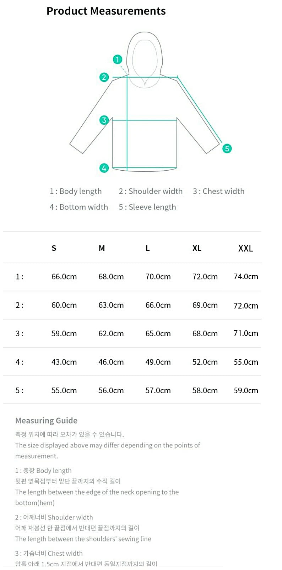Select the 71.0cm XXL chest width cell
This screenshot has width=282, height=570.
pos(246,333)
